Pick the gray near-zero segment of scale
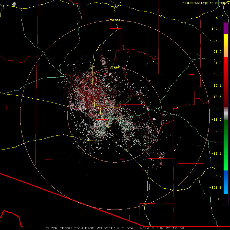 click(x=226, y=114)
